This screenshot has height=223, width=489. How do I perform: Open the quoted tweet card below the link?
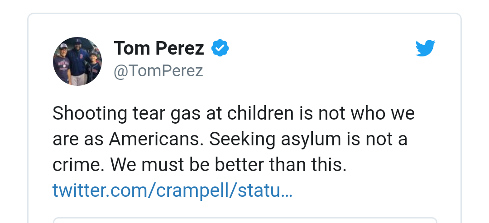[x=244, y=220]
